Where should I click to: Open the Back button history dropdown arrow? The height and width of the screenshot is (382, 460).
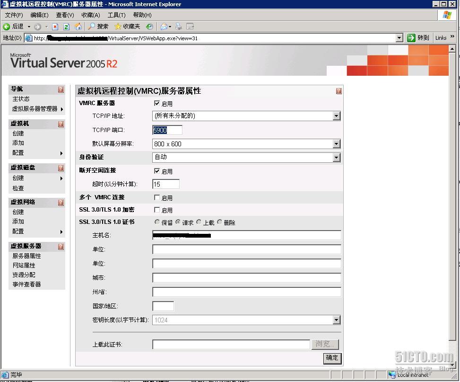tap(29, 27)
